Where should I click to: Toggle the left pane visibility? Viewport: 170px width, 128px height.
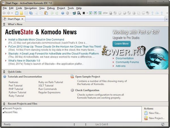tap(91, 13)
